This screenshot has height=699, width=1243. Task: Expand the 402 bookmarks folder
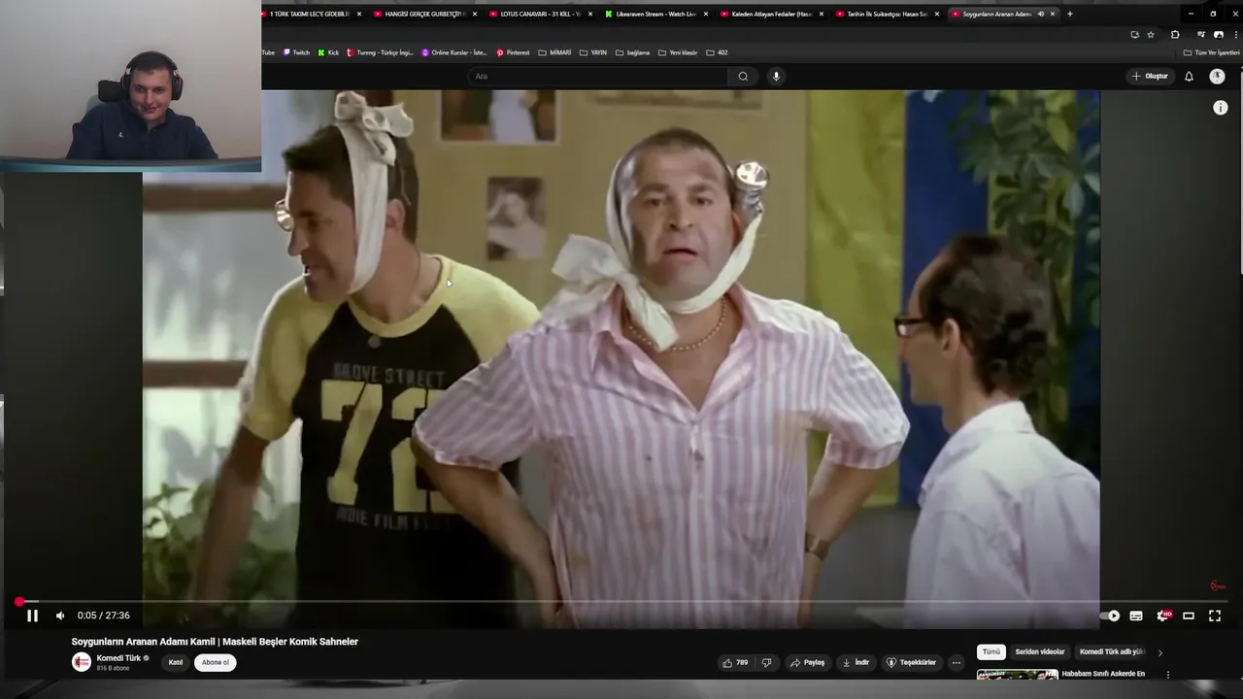(717, 52)
